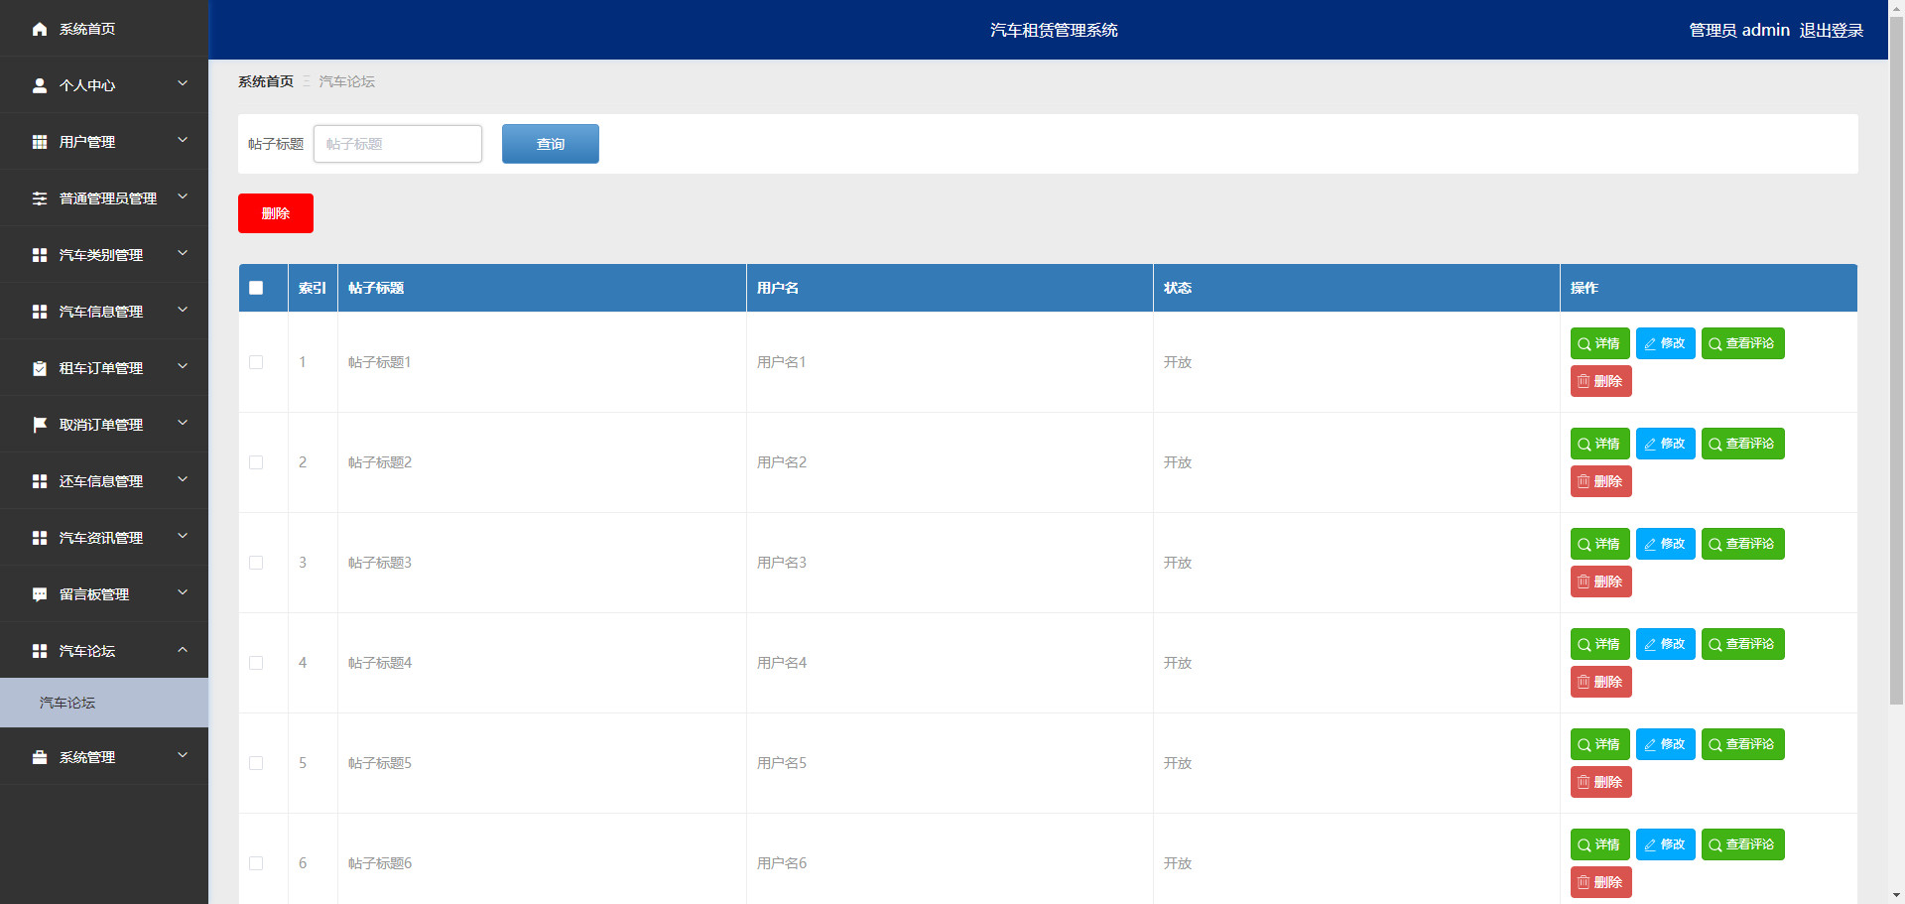Check the checkbox for row 帖子标题3

256,563
